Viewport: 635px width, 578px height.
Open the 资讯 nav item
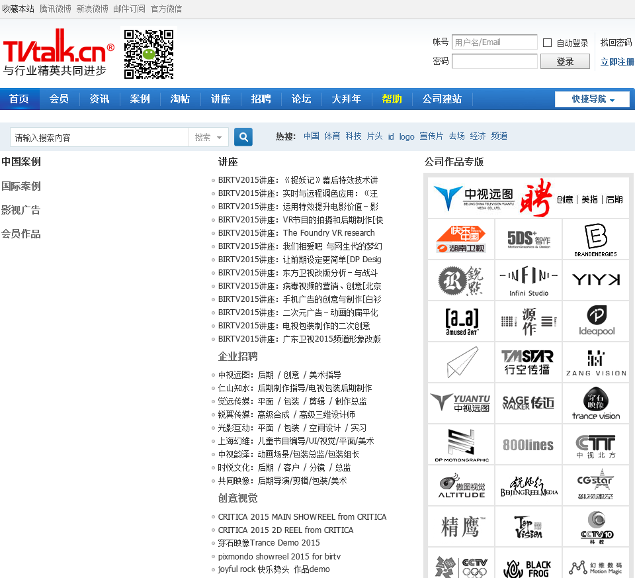(100, 99)
